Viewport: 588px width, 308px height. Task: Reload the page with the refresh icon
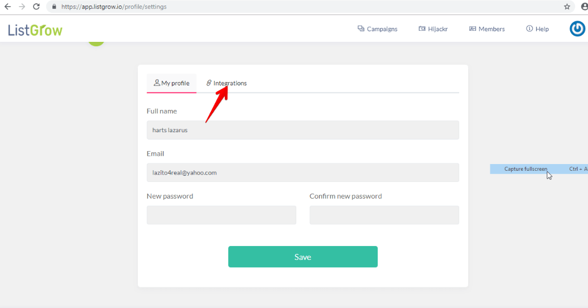36,7
